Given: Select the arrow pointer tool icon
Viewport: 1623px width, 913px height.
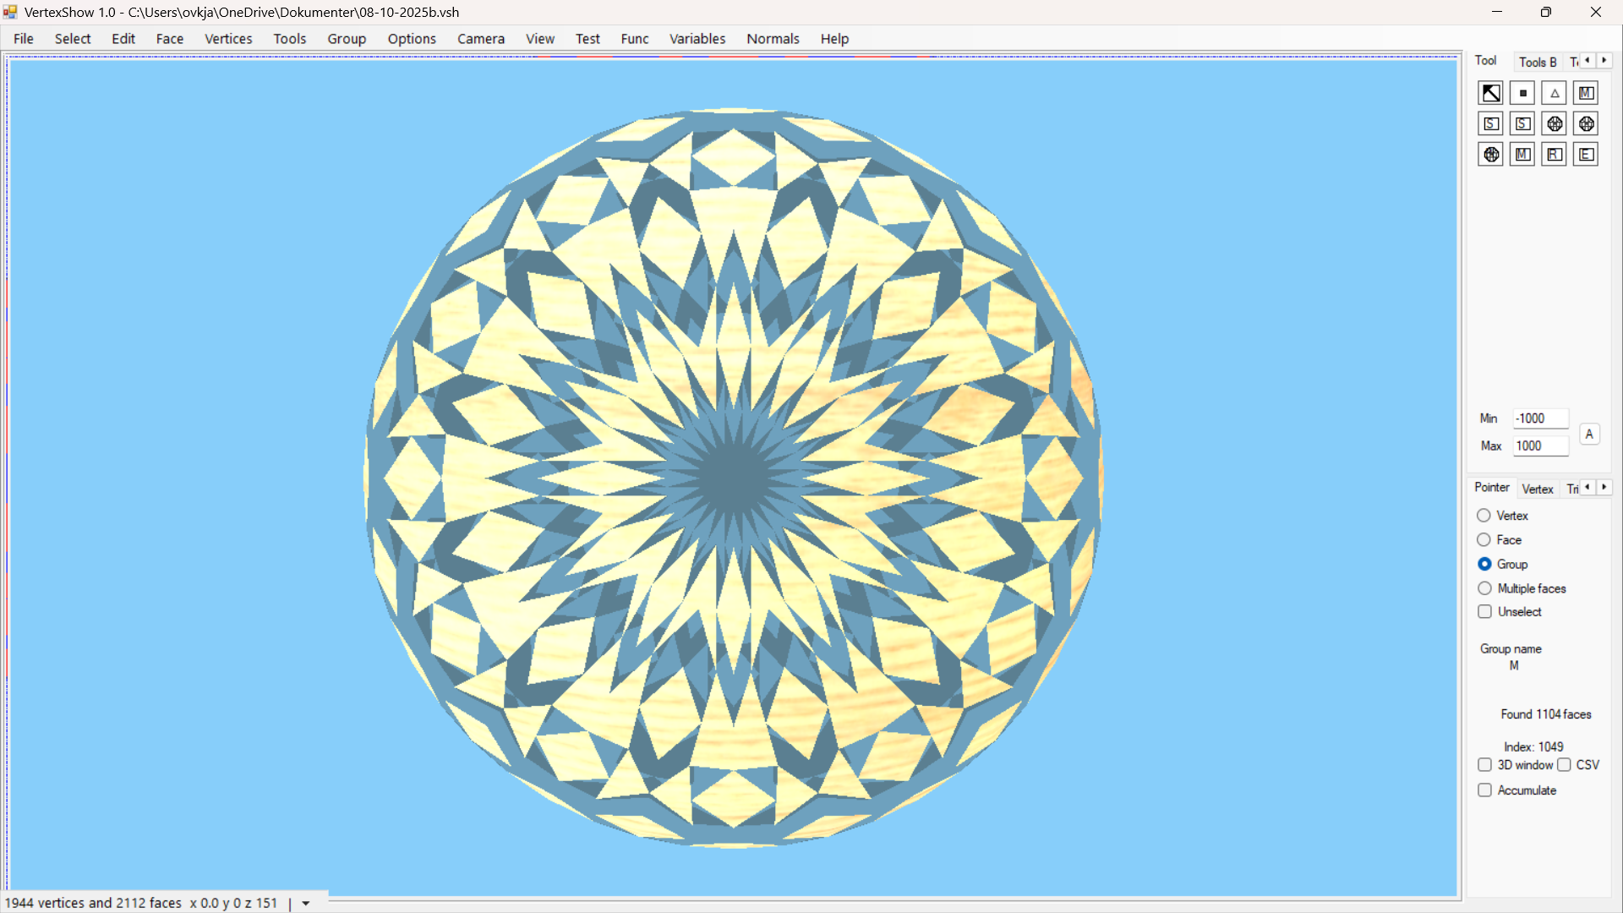Looking at the screenshot, I should pos(1490,93).
